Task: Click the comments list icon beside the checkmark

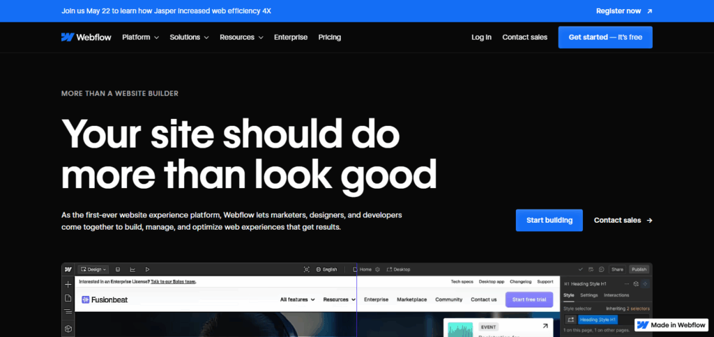Action: tap(591, 269)
